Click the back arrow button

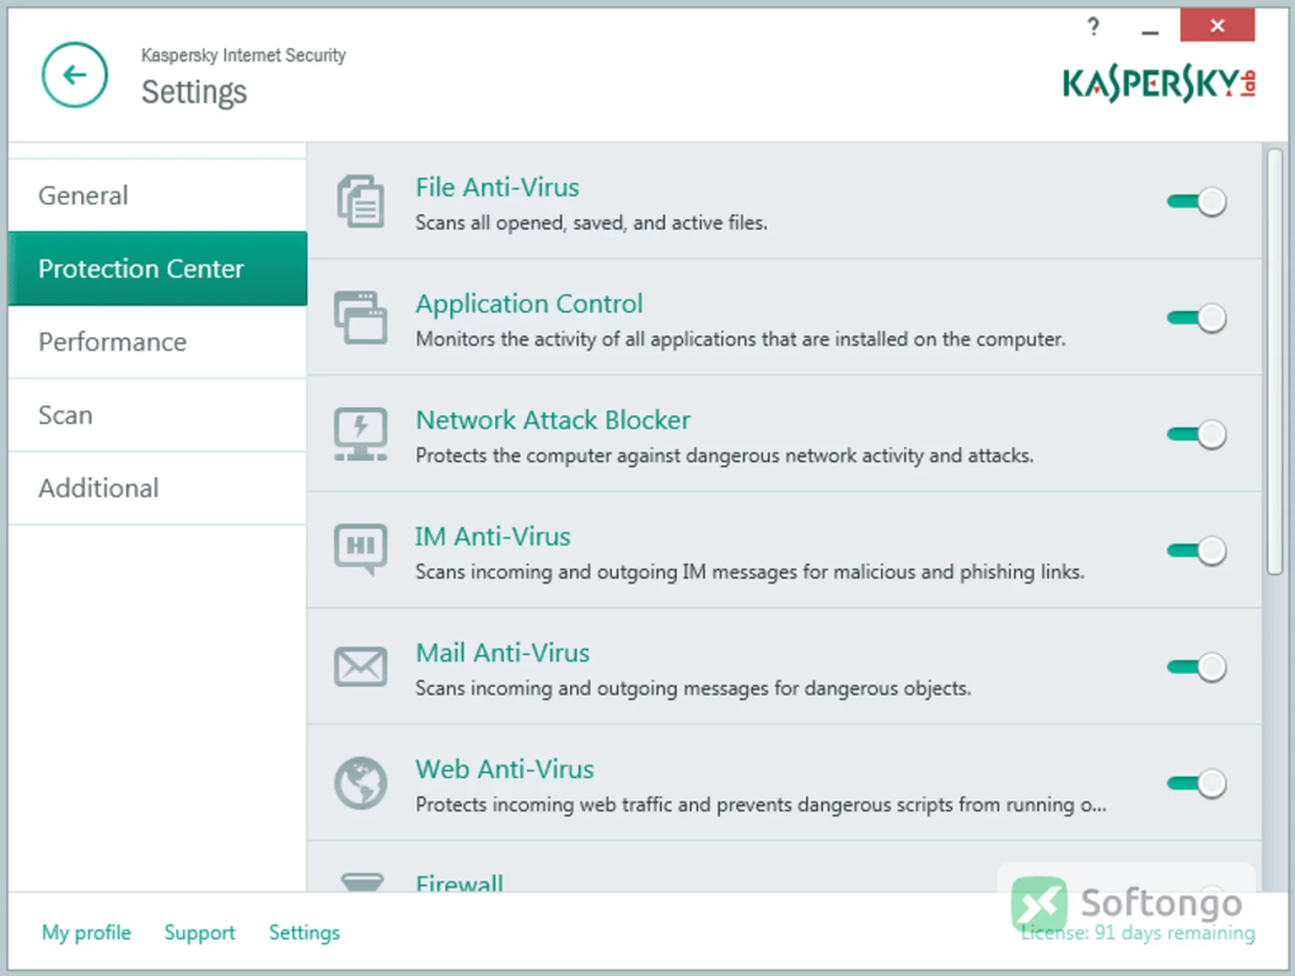point(74,75)
